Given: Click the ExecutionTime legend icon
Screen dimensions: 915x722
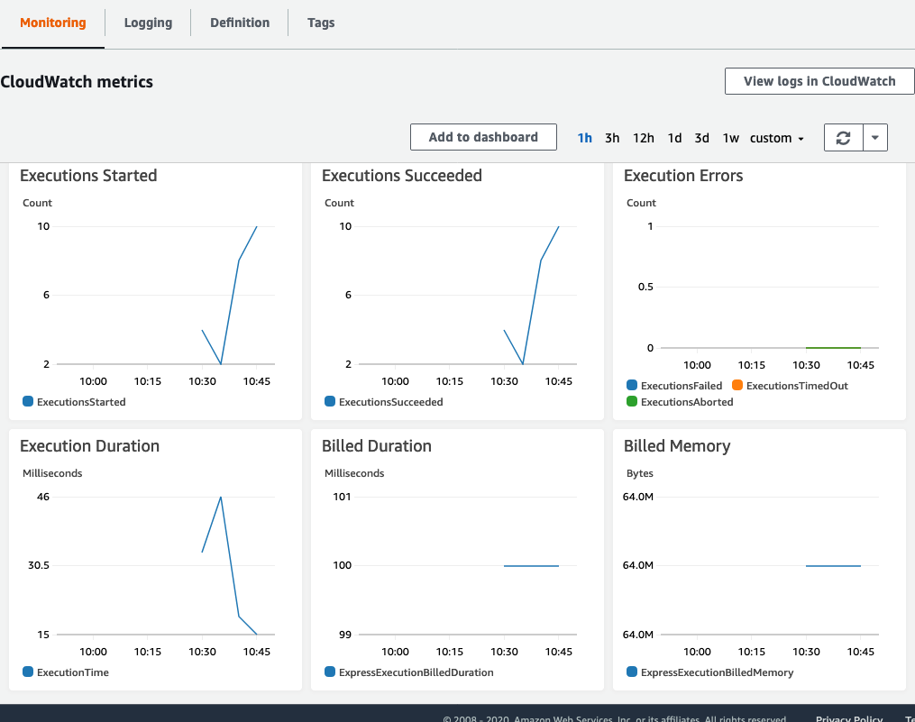Looking at the screenshot, I should click(x=28, y=672).
